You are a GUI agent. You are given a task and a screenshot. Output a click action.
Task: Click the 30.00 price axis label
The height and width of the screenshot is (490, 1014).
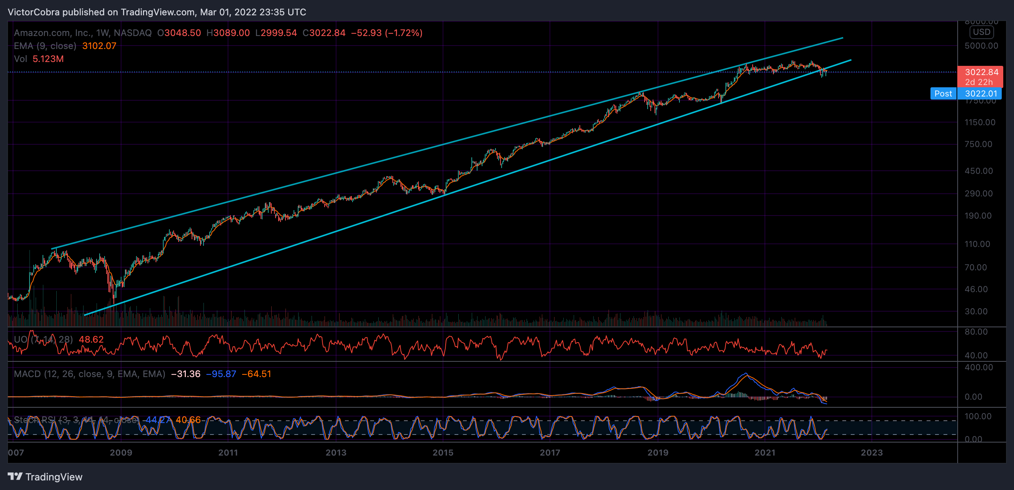[x=976, y=312]
